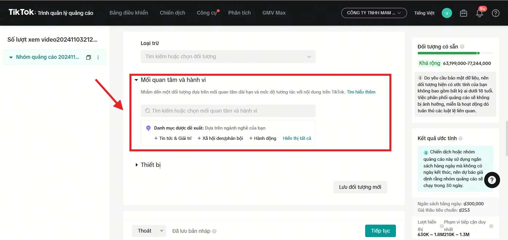Open the CÔNG TY TNHH MAM account dropdown
Image resolution: width=508 pixels, height=240 pixels.
tap(374, 13)
